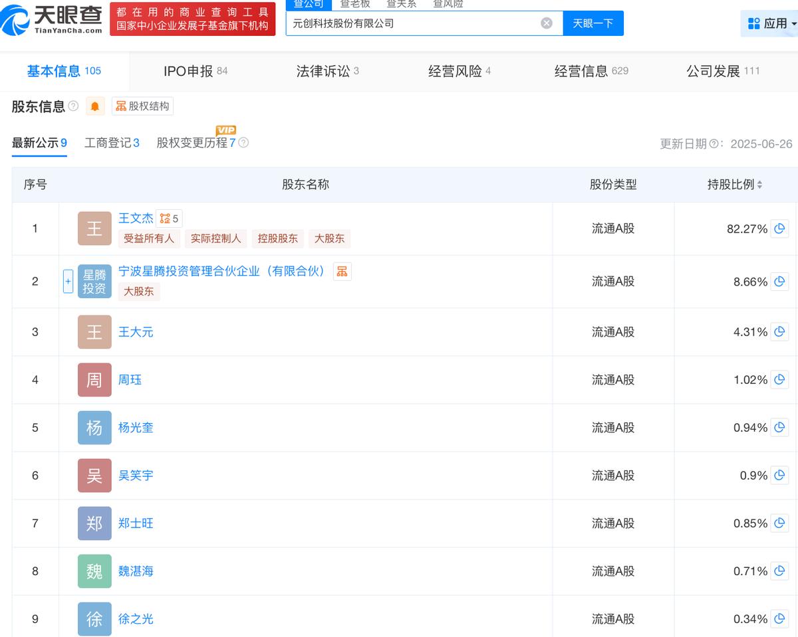Open pie chart icon for 徐之光's 0.34%
Image resolution: width=798 pixels, height=637 pixels.
pos(779,619)
